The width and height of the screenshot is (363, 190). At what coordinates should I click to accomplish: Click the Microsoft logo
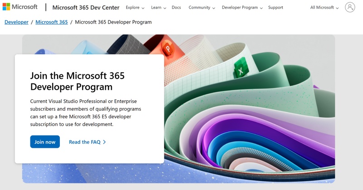click(x=20, y=7)
